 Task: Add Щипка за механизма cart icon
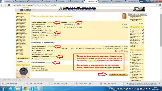click(x=143, y=42)
